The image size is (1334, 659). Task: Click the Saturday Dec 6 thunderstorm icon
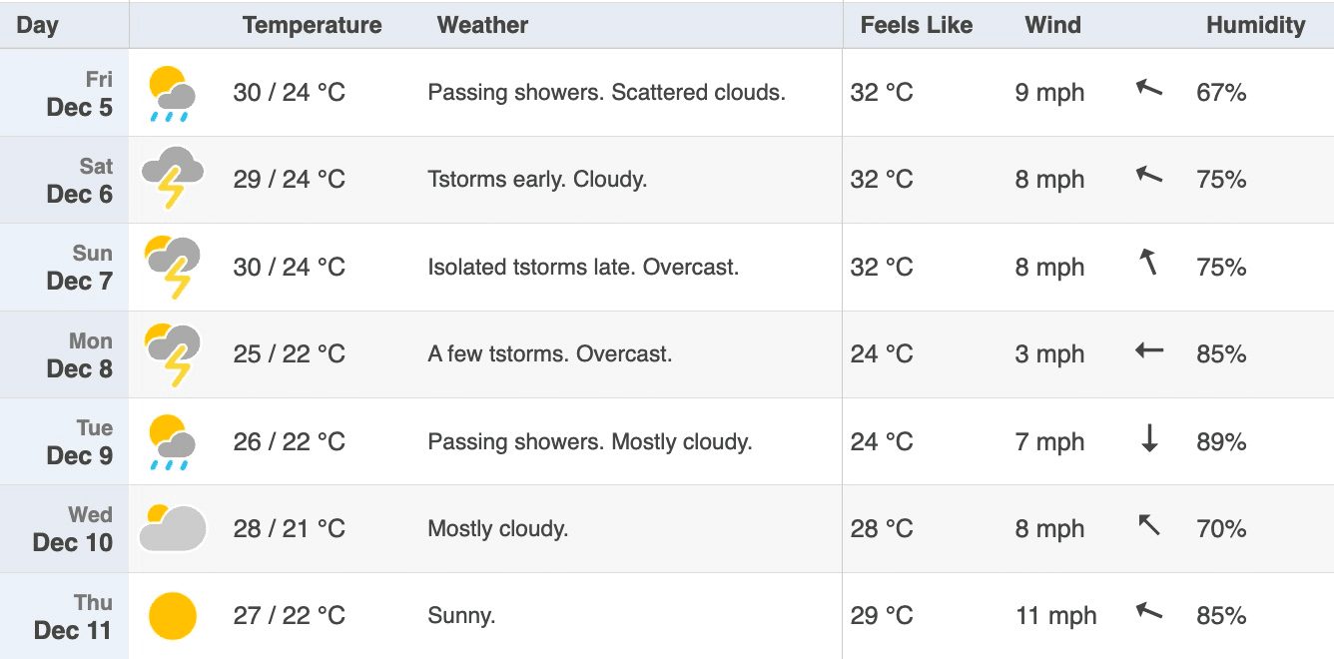[173, 179]
